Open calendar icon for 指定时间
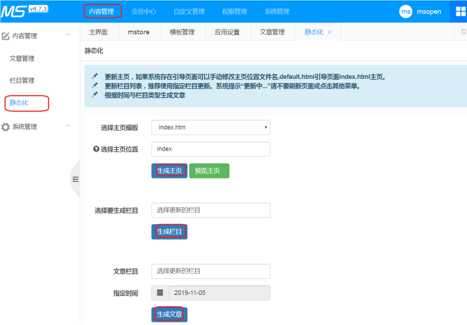The height and width of the screenshot is (325, 467). point(160,293)
